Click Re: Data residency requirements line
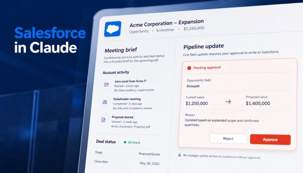 click(134, 90)
